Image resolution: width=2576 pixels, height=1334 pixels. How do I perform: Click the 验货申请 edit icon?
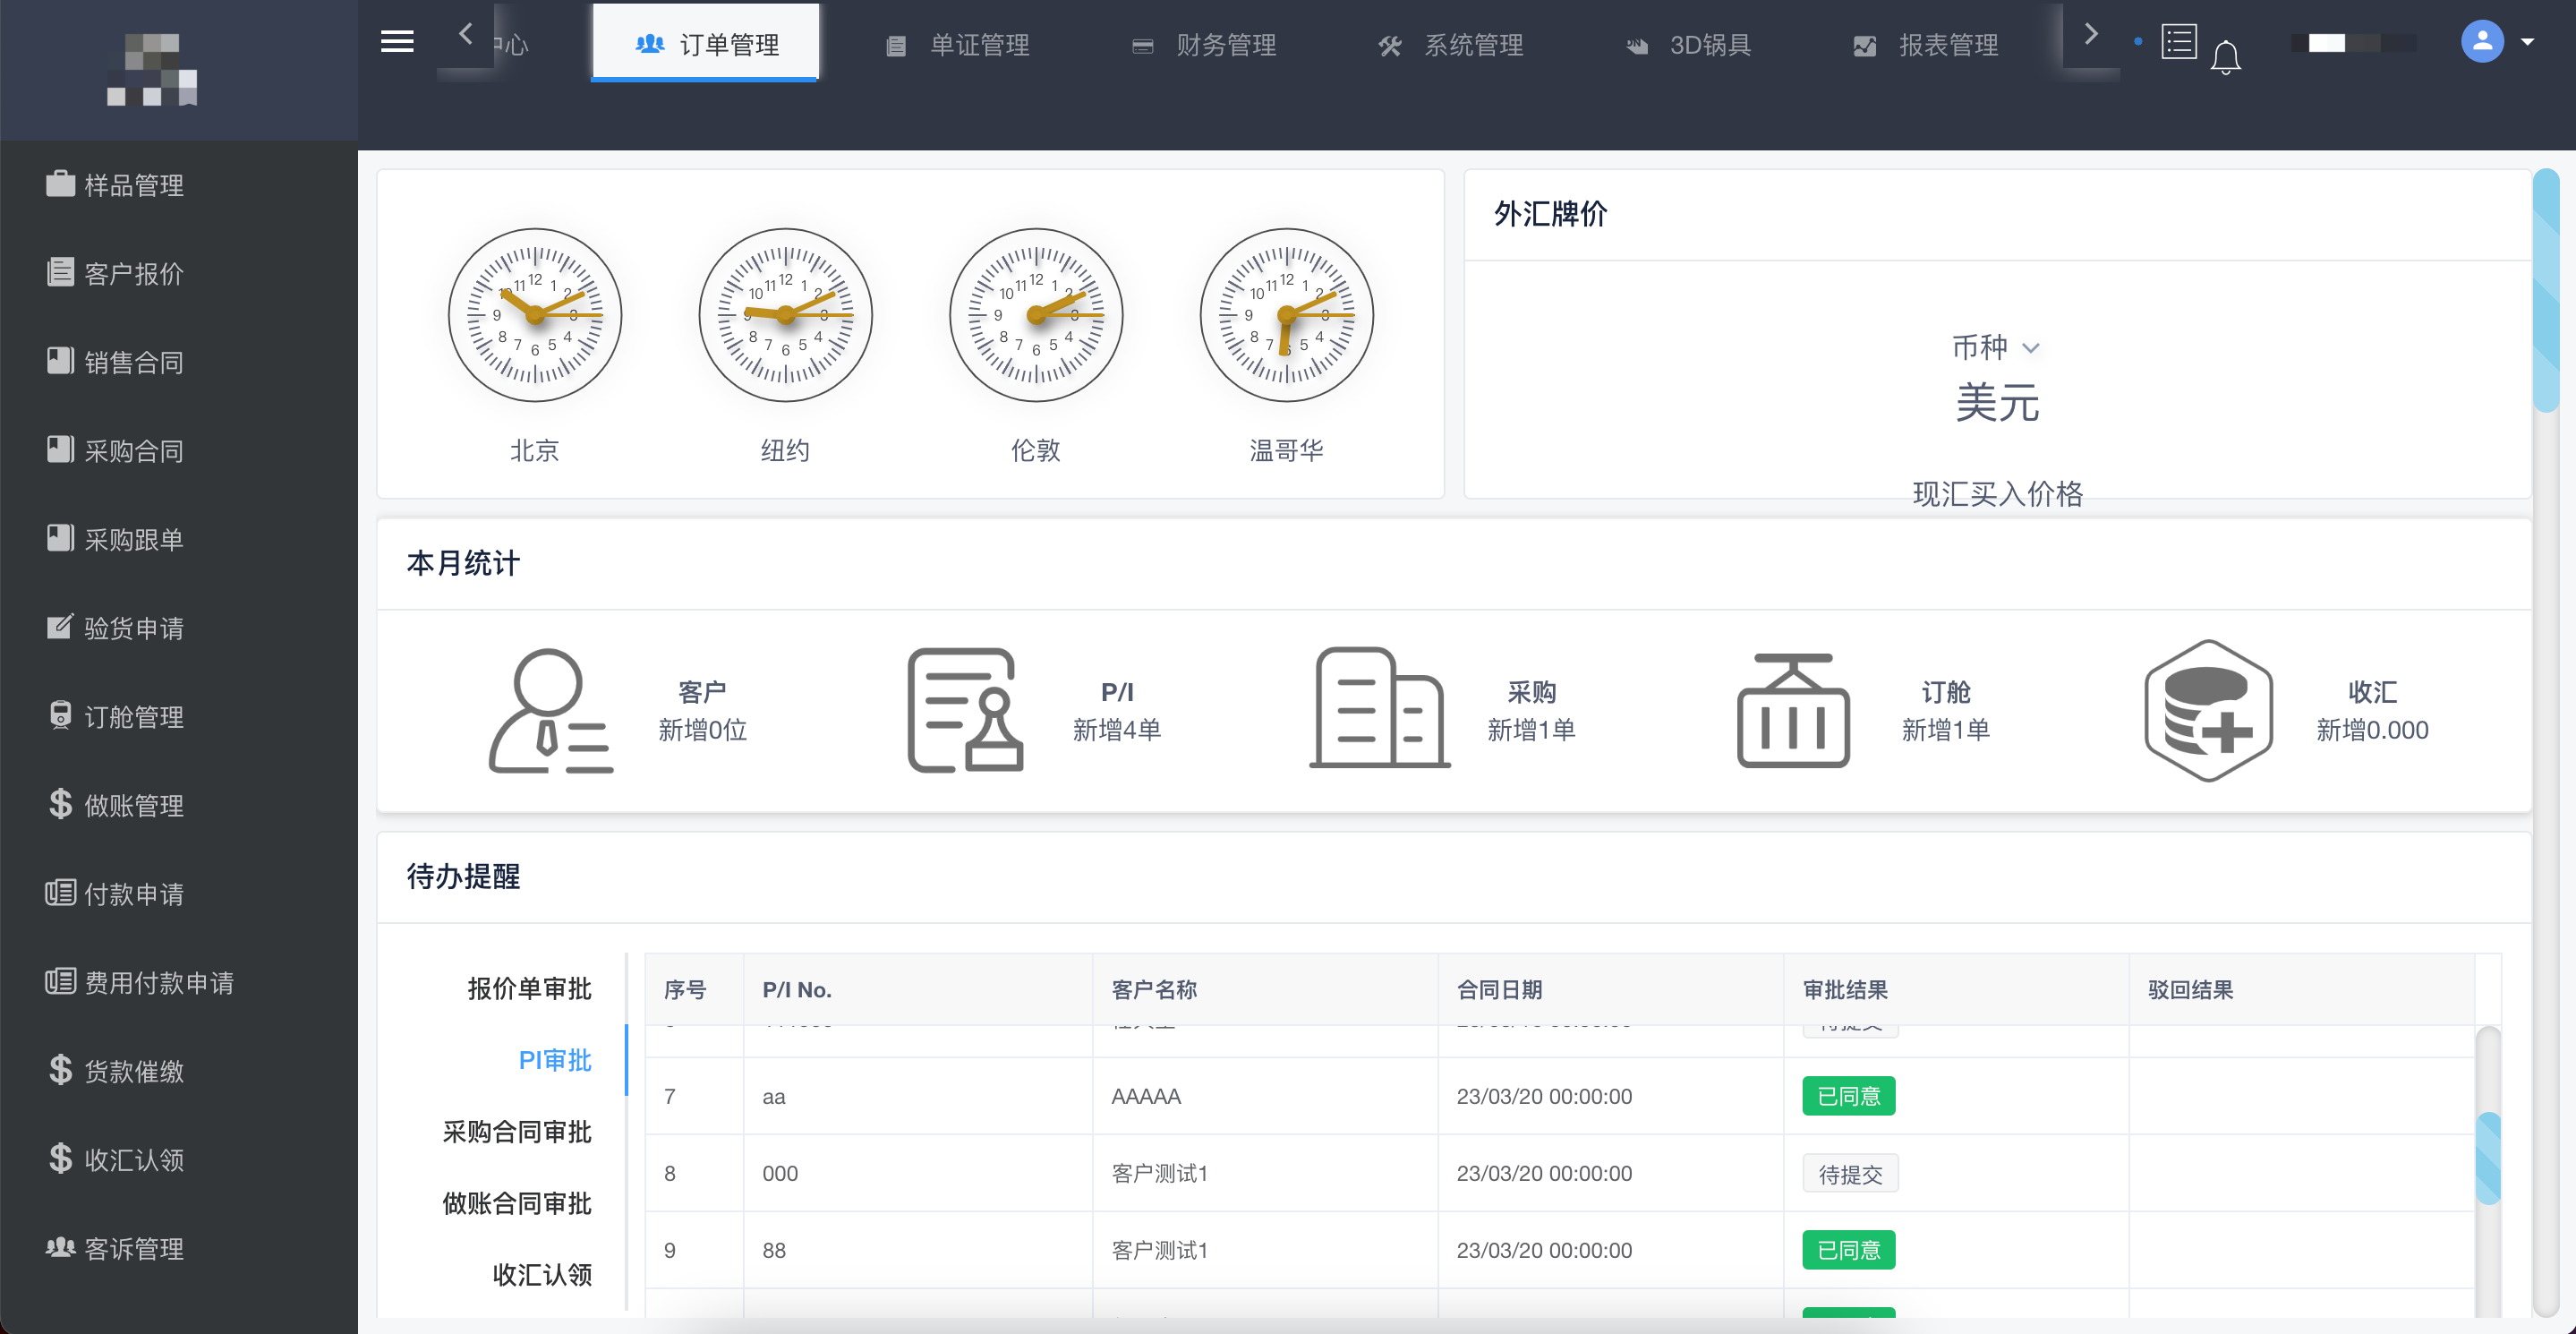[60, 627]
